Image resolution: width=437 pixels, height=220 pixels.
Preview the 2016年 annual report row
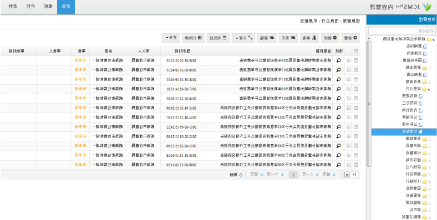coord(339,89)
